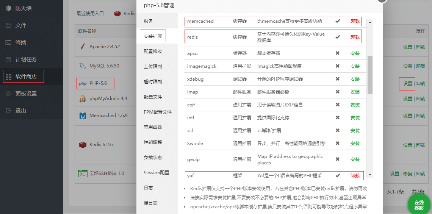Click the extension list scrollbar down arrow
This screenshot has height=214, width=432.
tap(370, 175)
